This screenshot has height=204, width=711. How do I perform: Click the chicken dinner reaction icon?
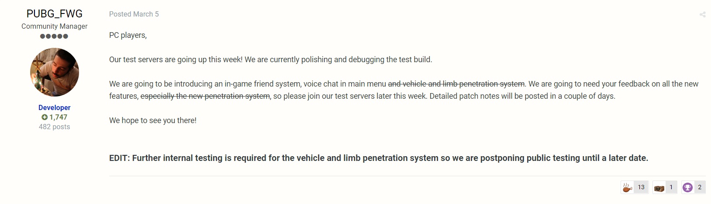(627, 187)
